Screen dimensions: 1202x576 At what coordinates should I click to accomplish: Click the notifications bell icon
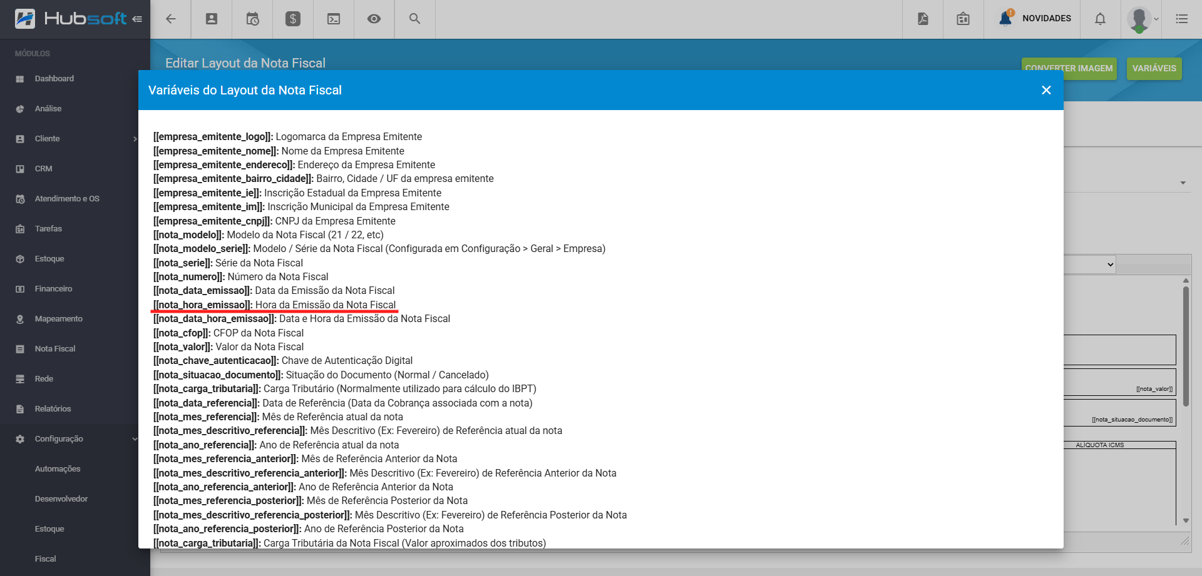pos(1100,19)
